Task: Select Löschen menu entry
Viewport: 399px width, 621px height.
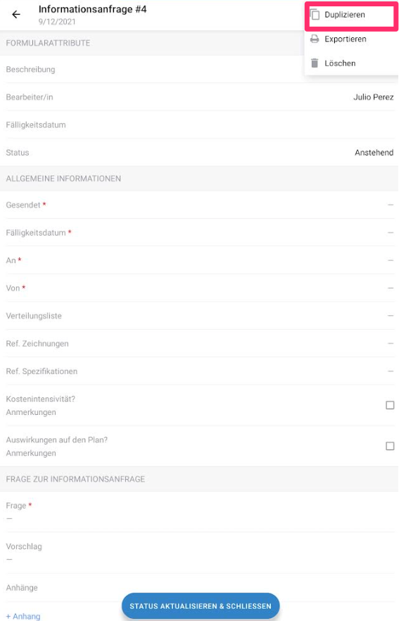Action: click(x=351, y=63)
